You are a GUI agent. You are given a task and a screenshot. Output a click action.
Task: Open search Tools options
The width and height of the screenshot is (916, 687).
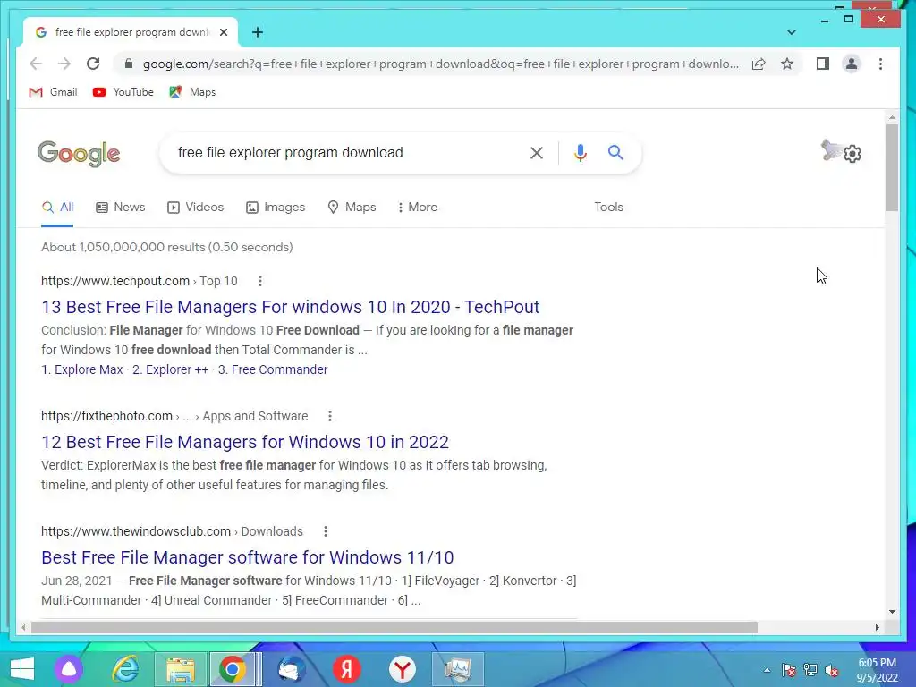(608, 207)
